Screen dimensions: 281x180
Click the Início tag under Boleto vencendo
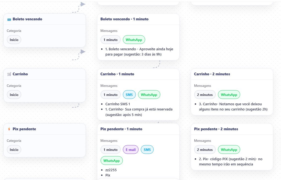pos(14,40)
